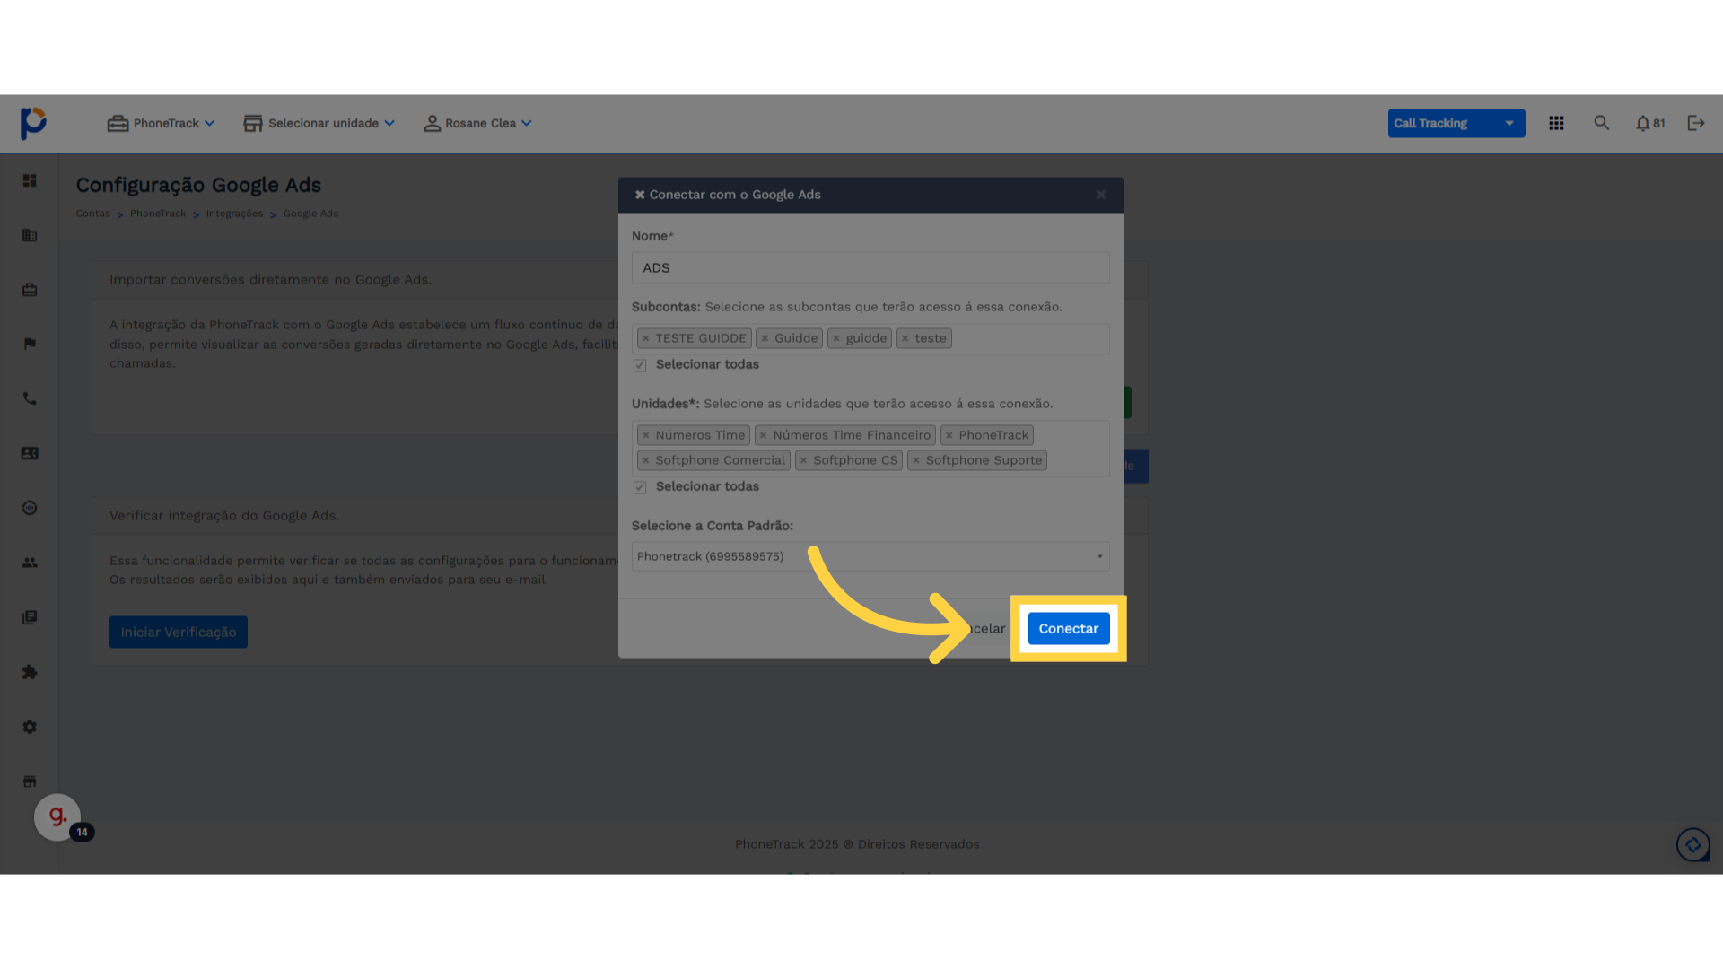Open the apps grid icon in the header
The image size is (1723, 969).
(x=1556, y=123)
